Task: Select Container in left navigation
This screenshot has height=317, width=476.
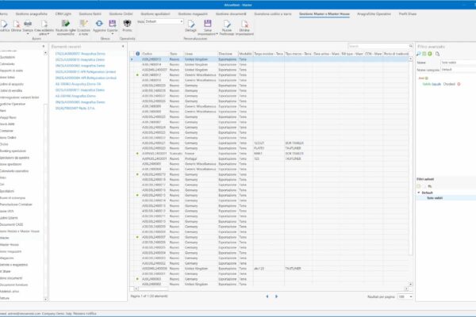Action: pyautogui.click(x=6, y=131)
